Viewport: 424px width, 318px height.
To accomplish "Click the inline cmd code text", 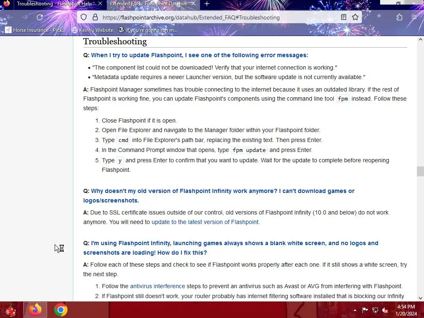I will pyautogui.click(x=123, y=140).
